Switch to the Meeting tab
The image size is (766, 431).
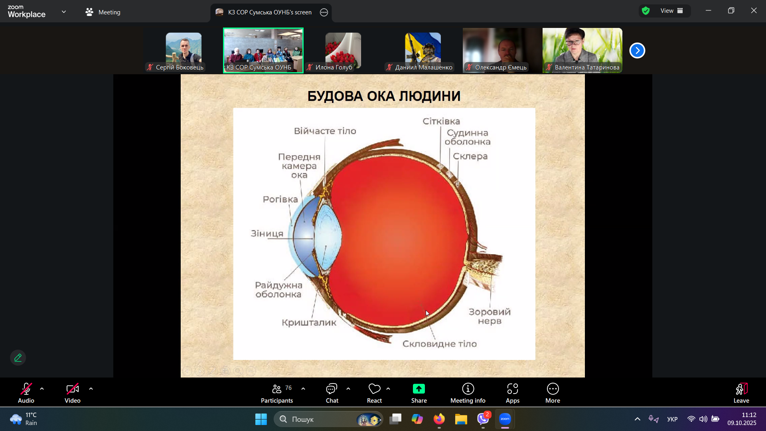coord(103,12)
